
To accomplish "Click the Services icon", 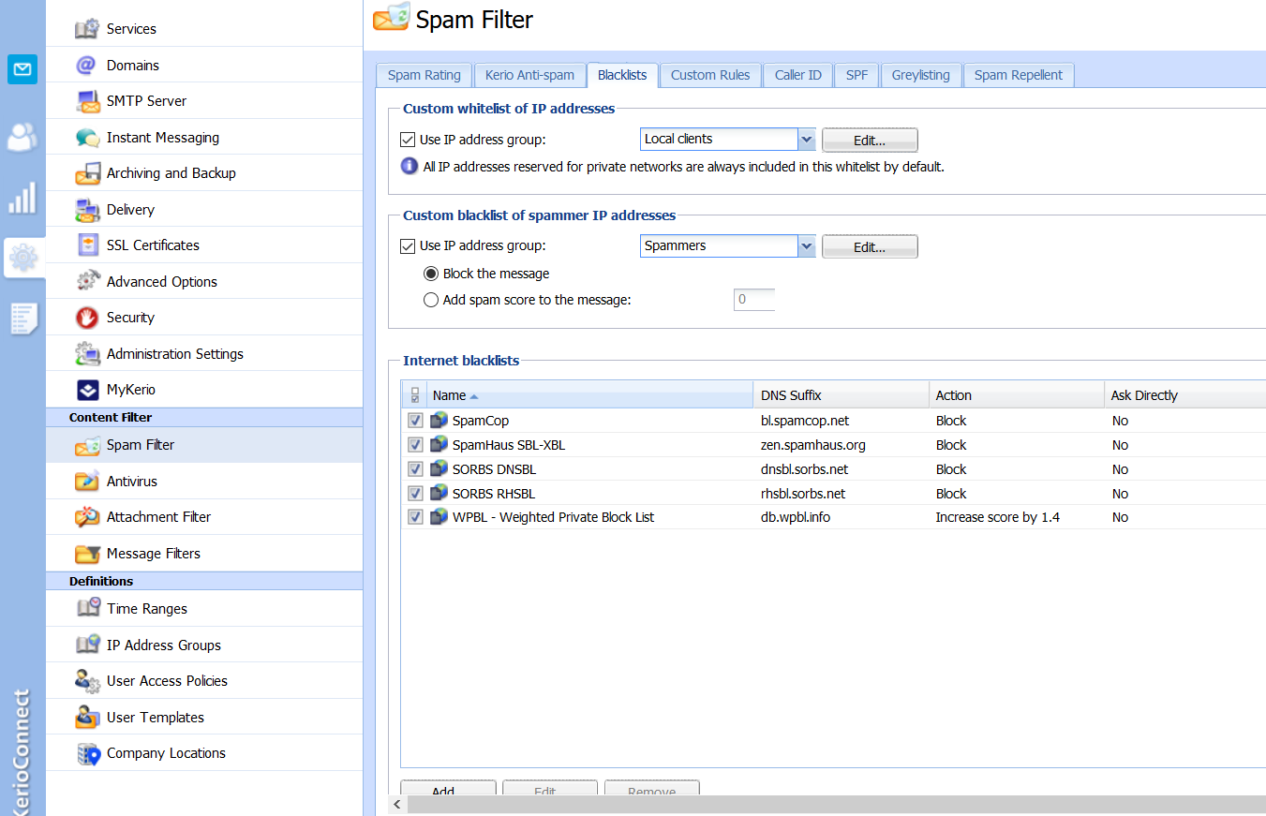I will pos(88,29).
